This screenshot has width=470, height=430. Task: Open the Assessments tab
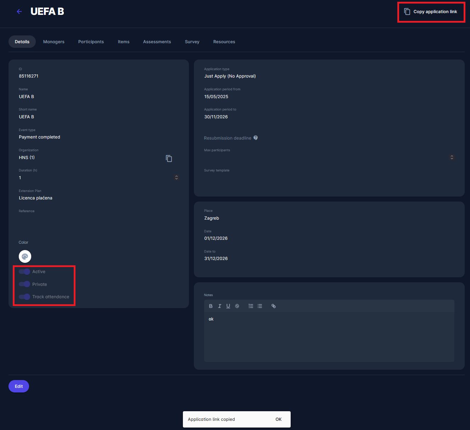click(157, 42)
